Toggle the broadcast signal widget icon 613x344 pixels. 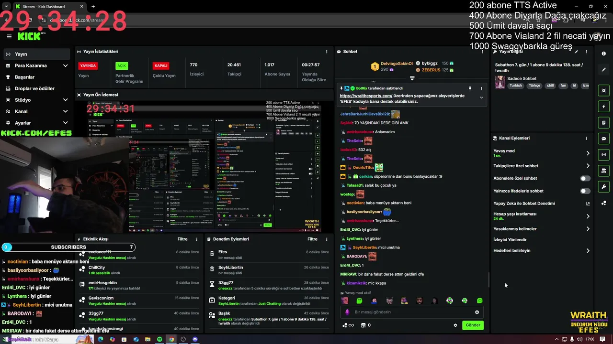(604, 155)
